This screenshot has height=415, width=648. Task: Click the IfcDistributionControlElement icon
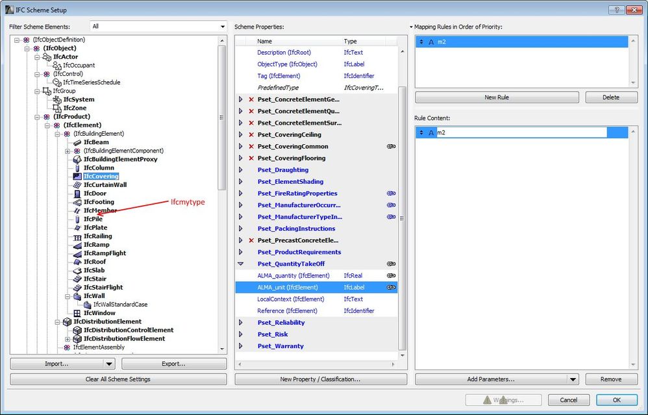77,331
